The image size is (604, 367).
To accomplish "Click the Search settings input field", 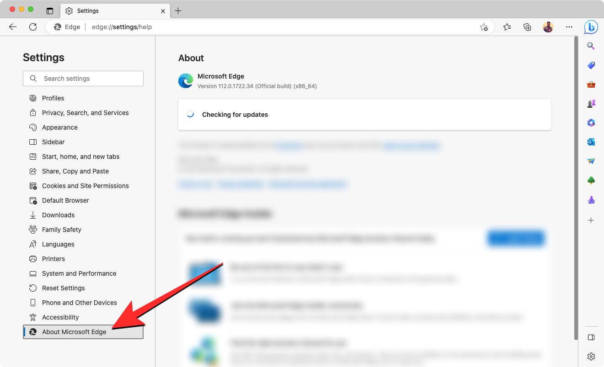I will pyautogui.click(x=83, y=79).
